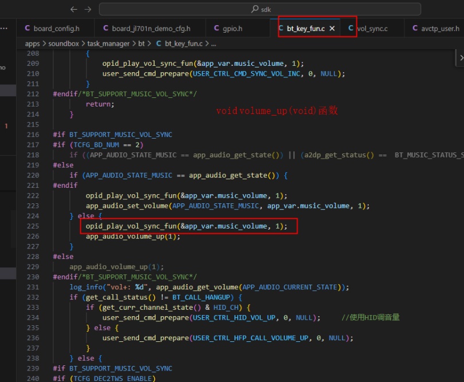Click log_info call on line 231
The image size is (464, 382).
click(x=86, y=287)
